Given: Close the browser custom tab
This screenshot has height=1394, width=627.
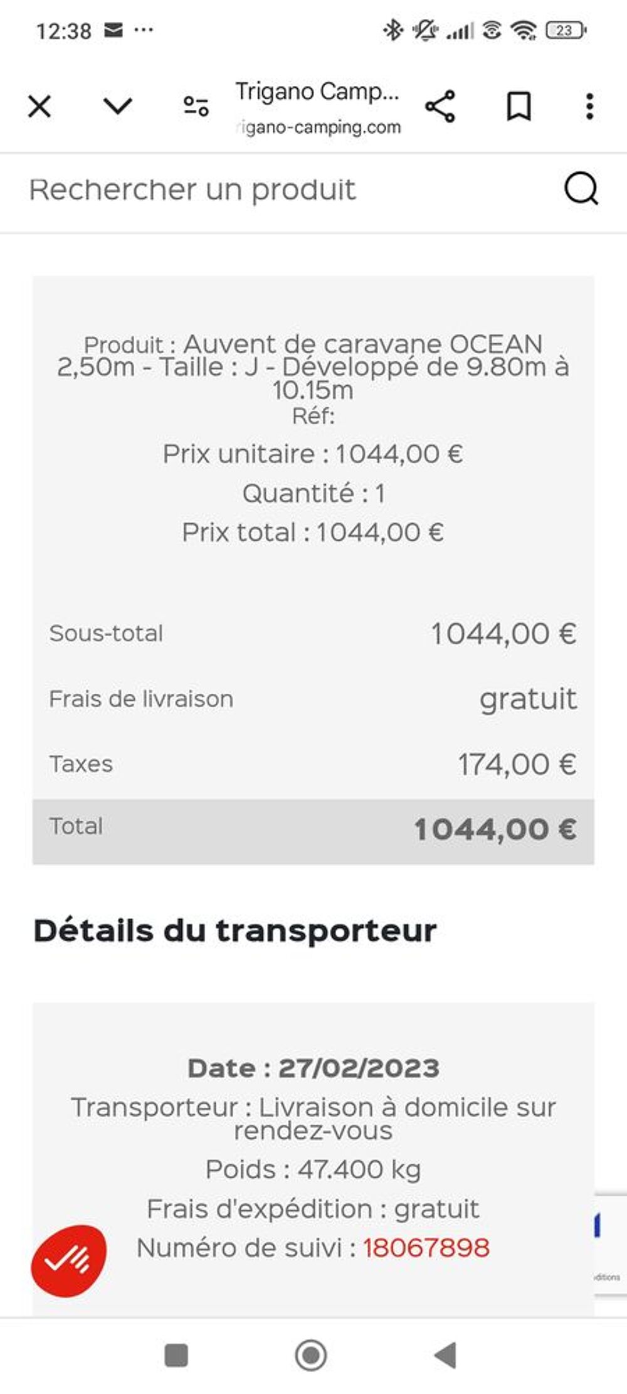Looking at the screenshot, I should (40, 107).
